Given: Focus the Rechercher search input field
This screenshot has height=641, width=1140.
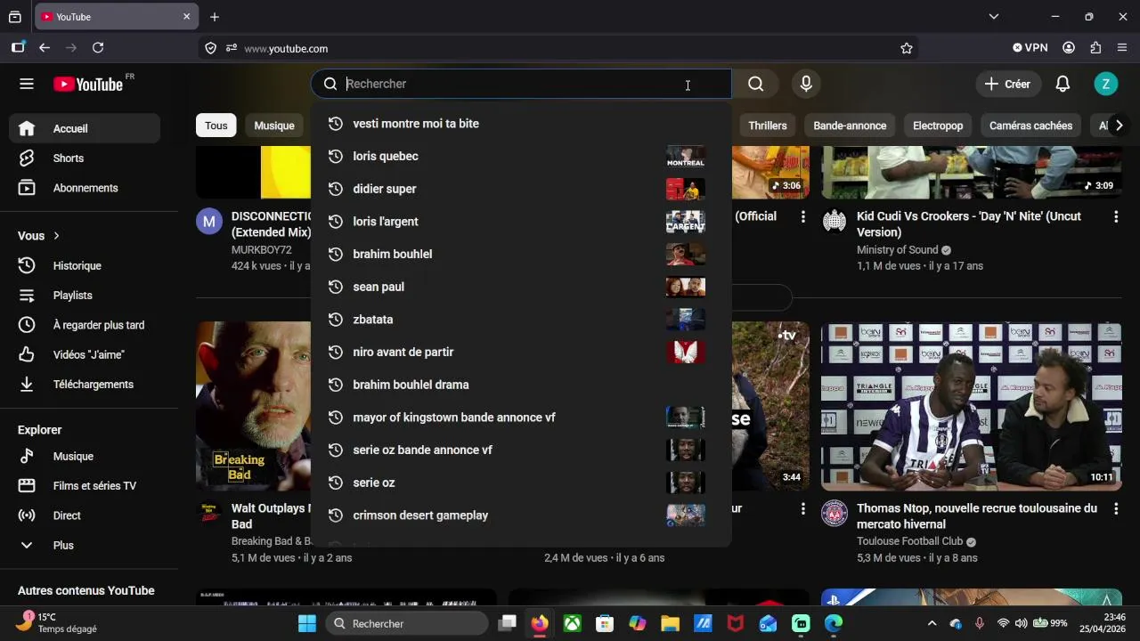Looking at the screenshot, I should 521,84.
